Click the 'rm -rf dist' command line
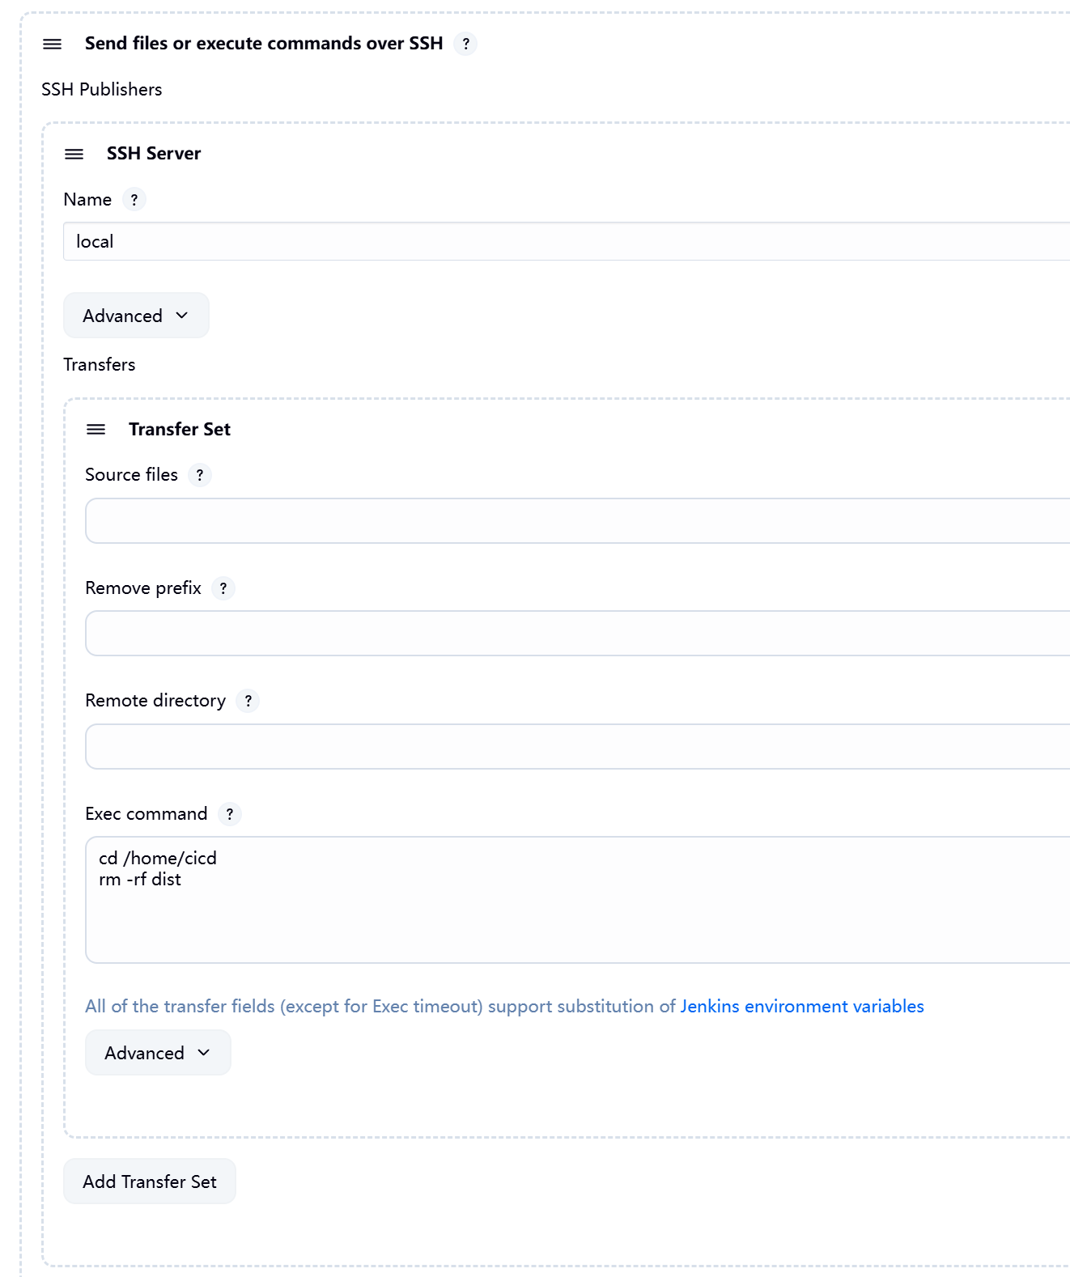1070x1277 pixels. click(140, 880)
